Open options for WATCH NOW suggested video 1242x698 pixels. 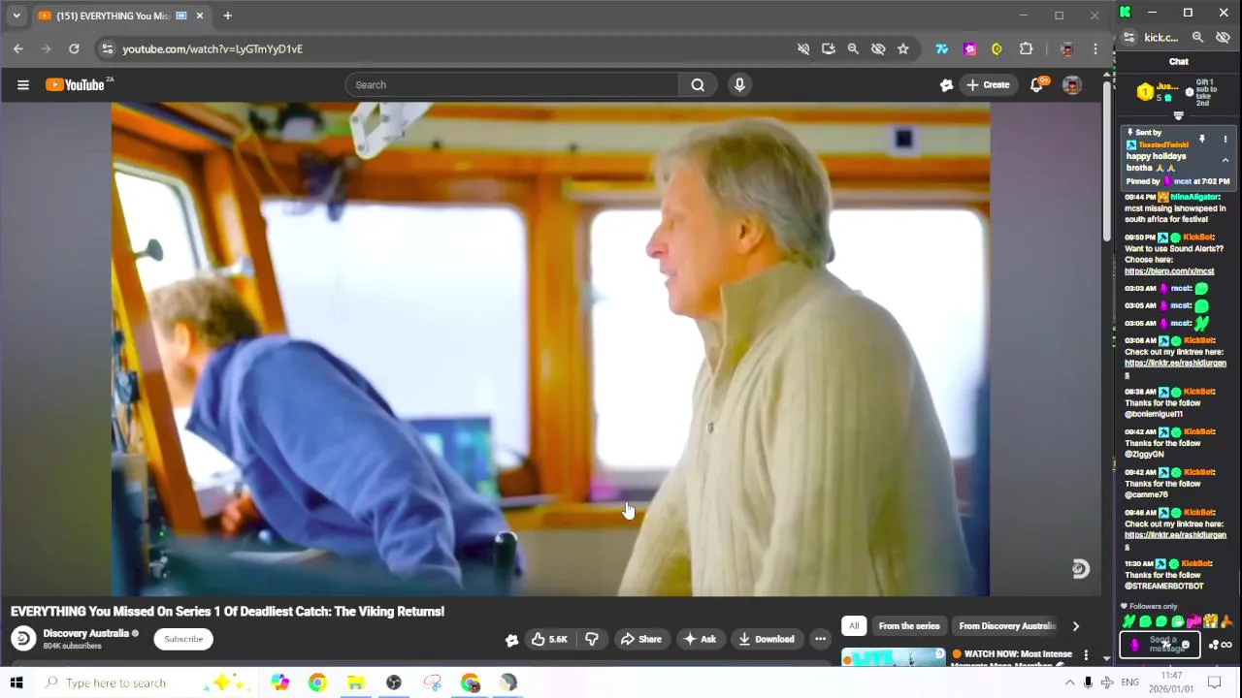pos(1086,656)
